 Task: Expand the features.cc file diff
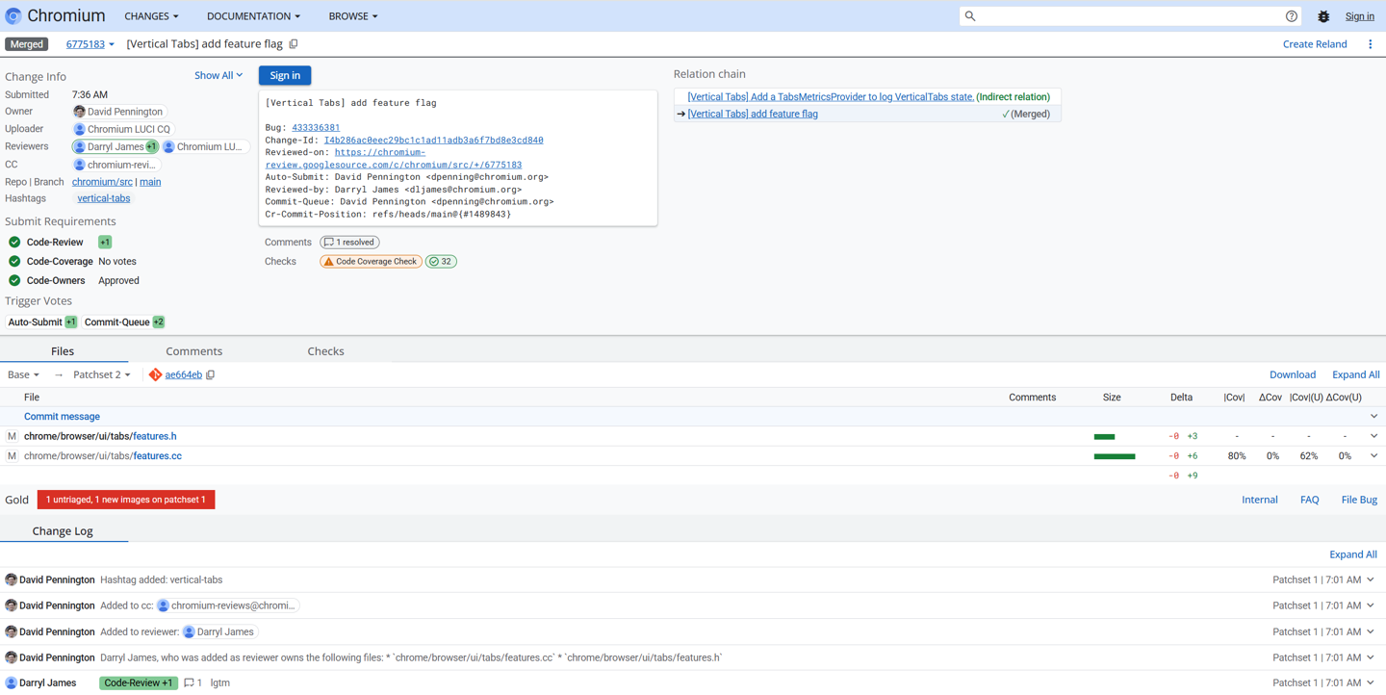tap(1373, 456)
